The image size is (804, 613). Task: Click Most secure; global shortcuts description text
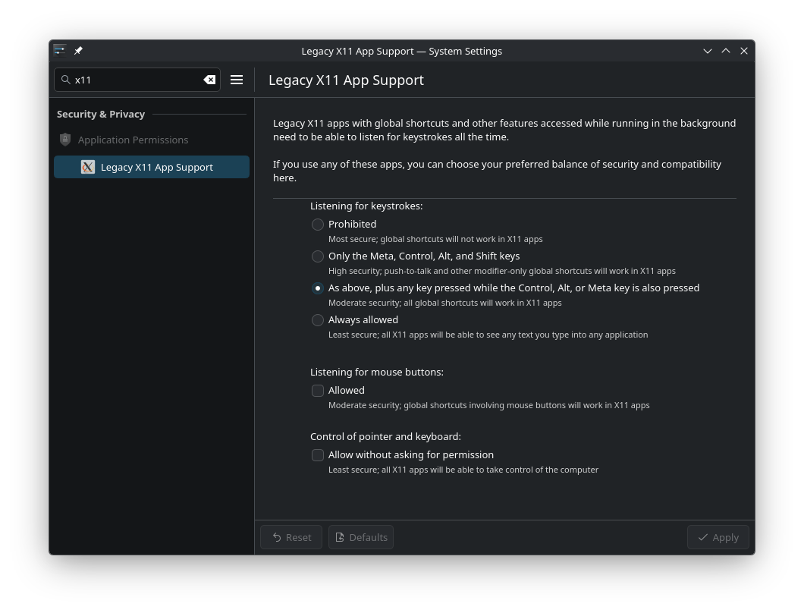coord(435,239)
